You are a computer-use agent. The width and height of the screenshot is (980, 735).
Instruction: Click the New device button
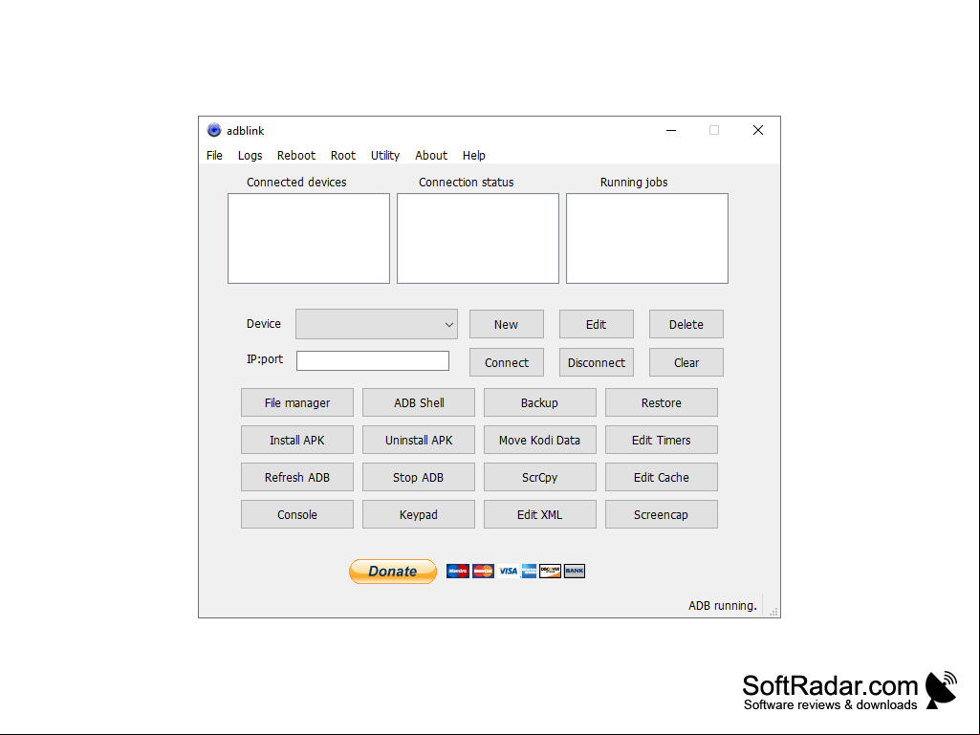pos(506,324)
